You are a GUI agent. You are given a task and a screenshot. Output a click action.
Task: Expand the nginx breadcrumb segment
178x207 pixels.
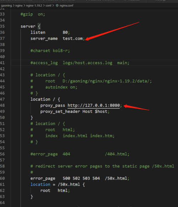pos(19,6)
